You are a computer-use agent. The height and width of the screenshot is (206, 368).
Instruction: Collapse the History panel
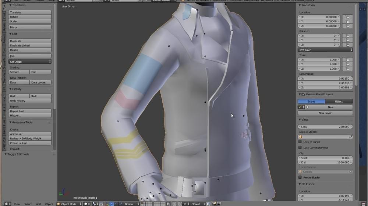[x=10, y=89]
